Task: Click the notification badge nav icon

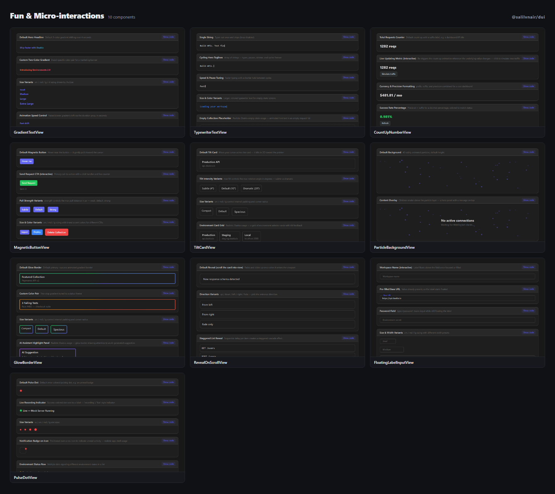Action: pos(23,450)
